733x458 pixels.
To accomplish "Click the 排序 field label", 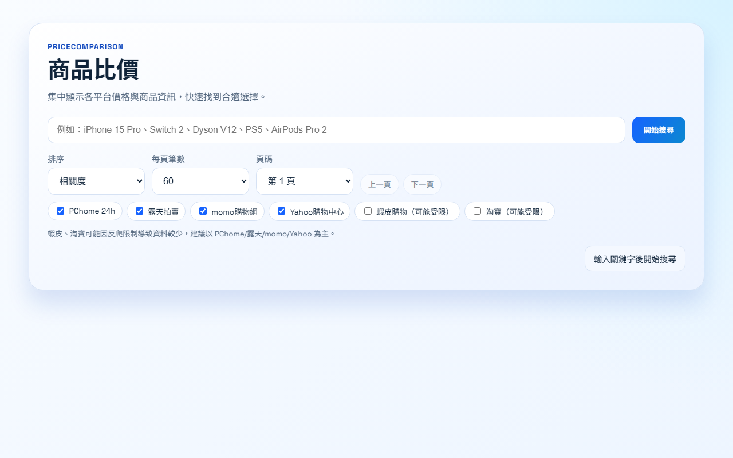I will (x=56, y=159).
